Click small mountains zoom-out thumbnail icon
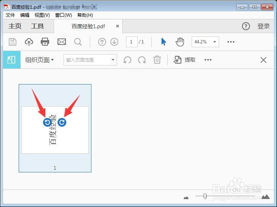This screenshot has width=277, height=207. pyautogui.click(x=186, y=197)
